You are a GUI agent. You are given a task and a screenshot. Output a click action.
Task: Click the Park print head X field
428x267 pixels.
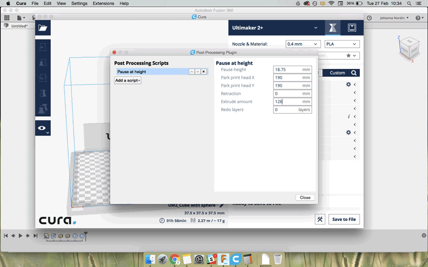pos(292,78)
